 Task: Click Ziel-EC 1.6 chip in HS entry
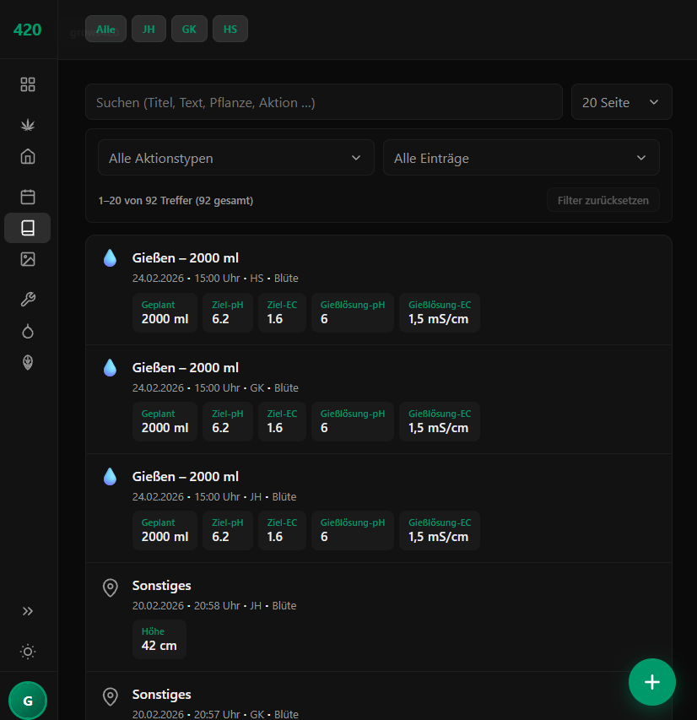click(282, 312)
